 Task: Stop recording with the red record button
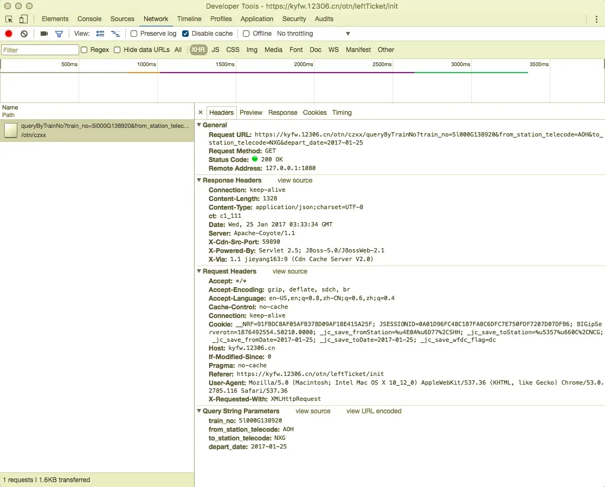point(9,34)
